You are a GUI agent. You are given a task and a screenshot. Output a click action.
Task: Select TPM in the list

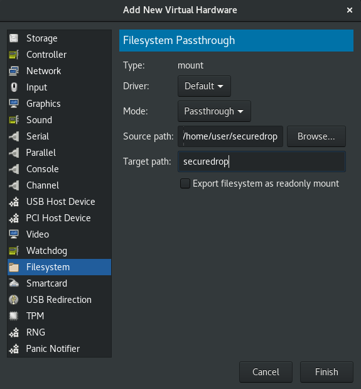point(59,316)
